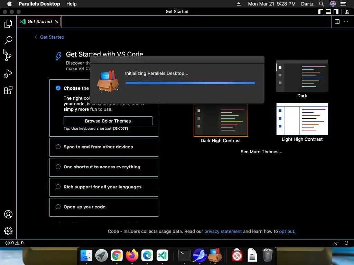This screenshot has width=354, height=265.
Task: Open the Source Control view
Action: (x=8, y=57)
